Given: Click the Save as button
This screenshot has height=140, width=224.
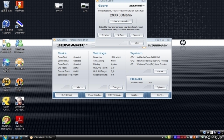Looking at the screenshot, I should point(137,35).
